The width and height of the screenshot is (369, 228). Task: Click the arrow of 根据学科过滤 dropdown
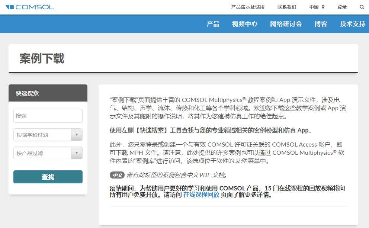click(77, 135)
